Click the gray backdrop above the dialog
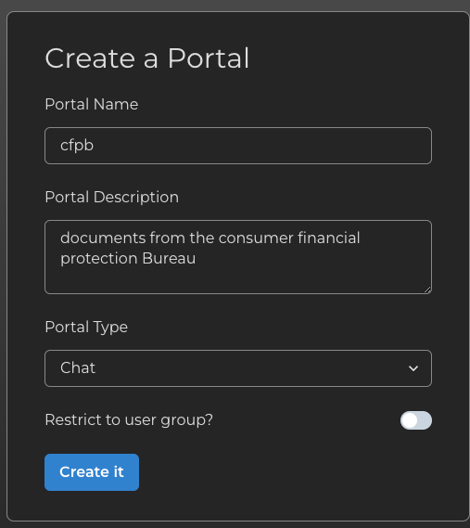The height and width of the screenshot is (528, 470). (235, 5)
